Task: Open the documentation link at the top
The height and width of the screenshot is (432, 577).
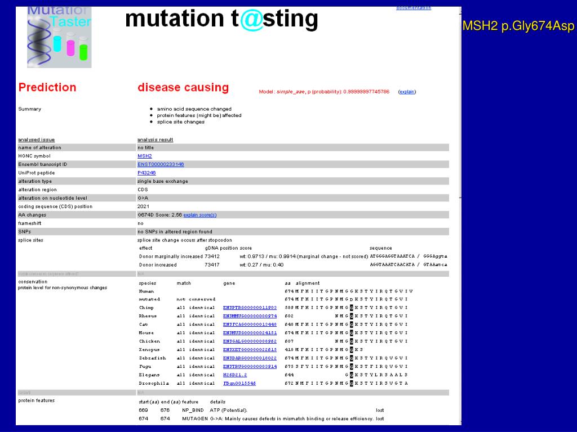Action: [414, 8]
